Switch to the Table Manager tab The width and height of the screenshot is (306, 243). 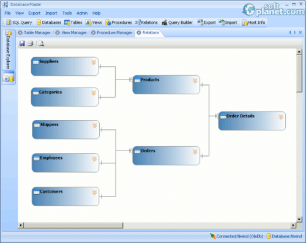pos(37,32)
